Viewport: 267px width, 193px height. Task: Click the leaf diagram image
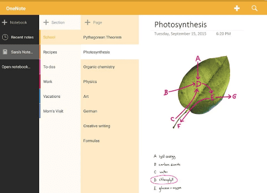[x=200, y=92]
